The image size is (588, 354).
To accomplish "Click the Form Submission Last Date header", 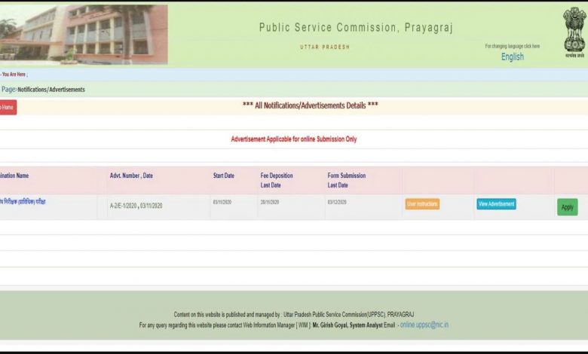I will 346,180.
